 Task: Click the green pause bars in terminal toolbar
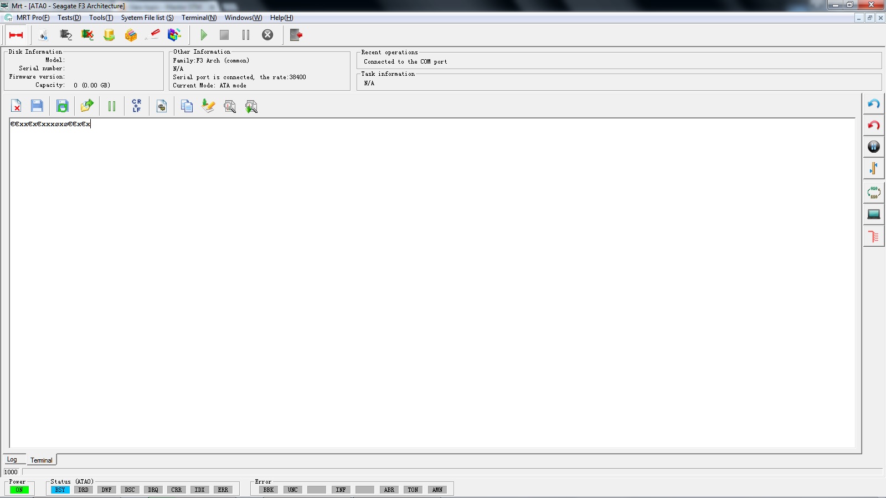pyautogui.click(x=112, y=106)
